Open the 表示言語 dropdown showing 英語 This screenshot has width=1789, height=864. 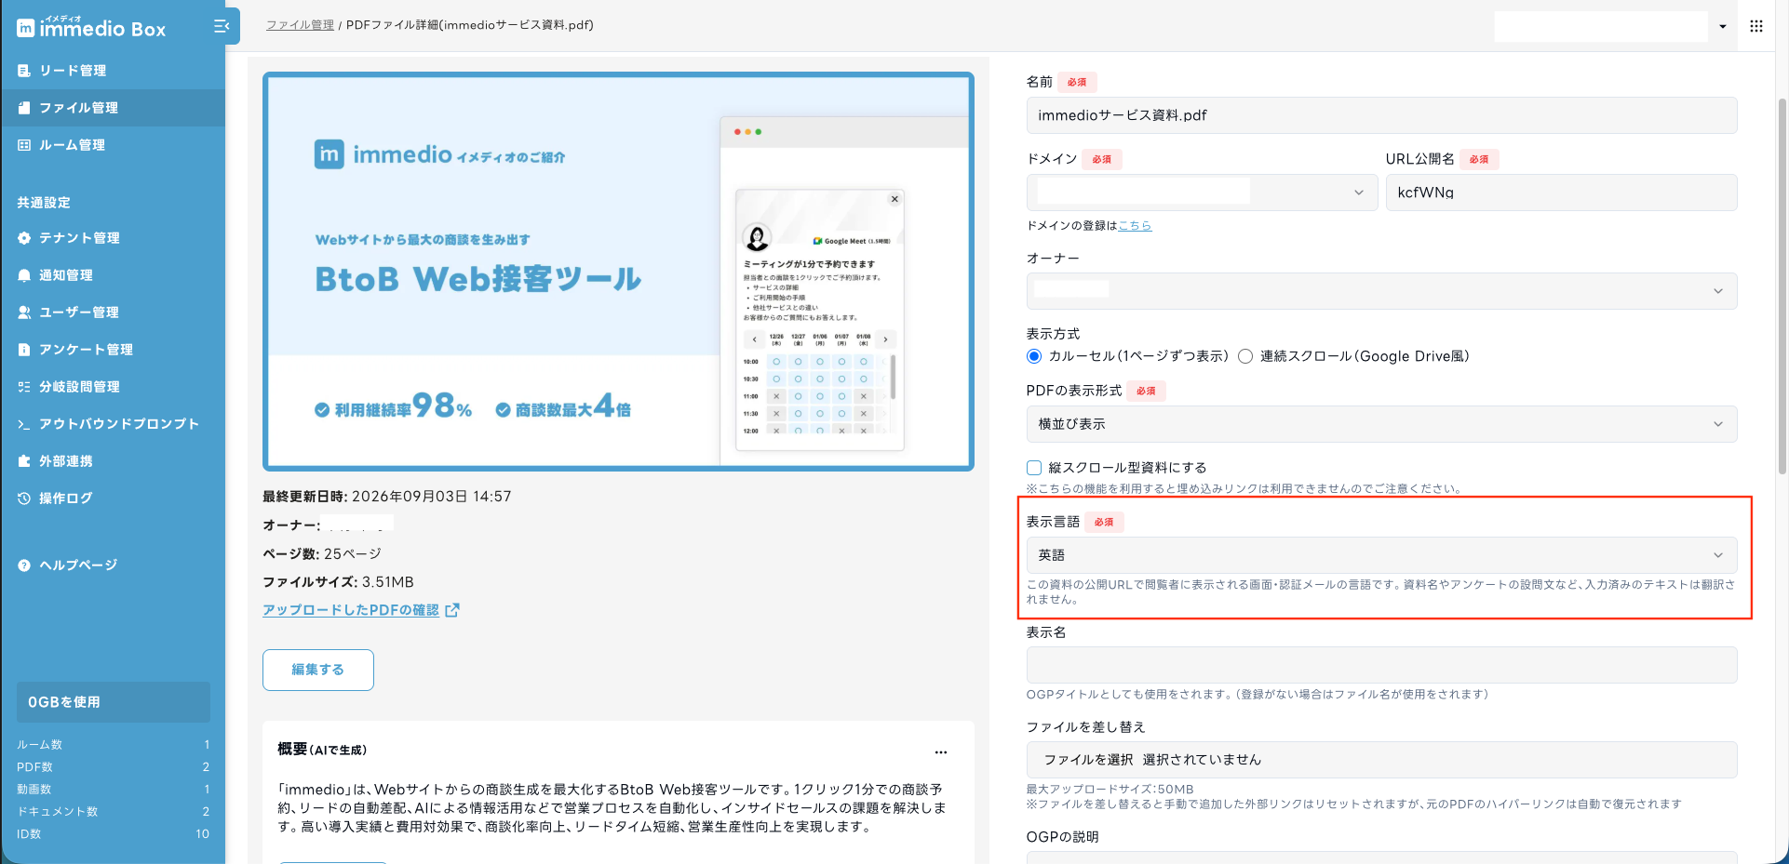(x=1381, y=555)
